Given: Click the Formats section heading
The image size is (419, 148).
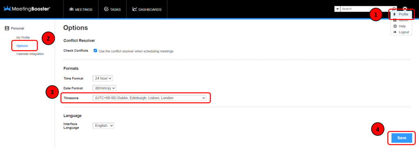Looking at the screenshot, I should coord(71,68).
